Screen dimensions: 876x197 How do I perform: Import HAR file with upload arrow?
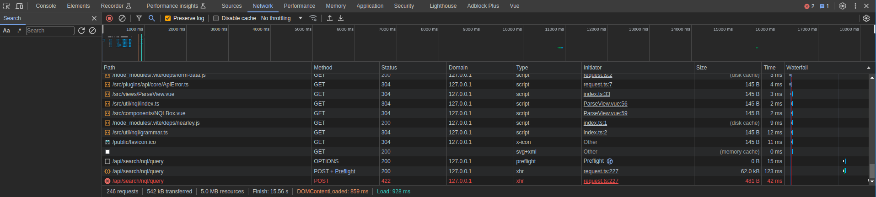pyautogui.click(x=330, y=18)
